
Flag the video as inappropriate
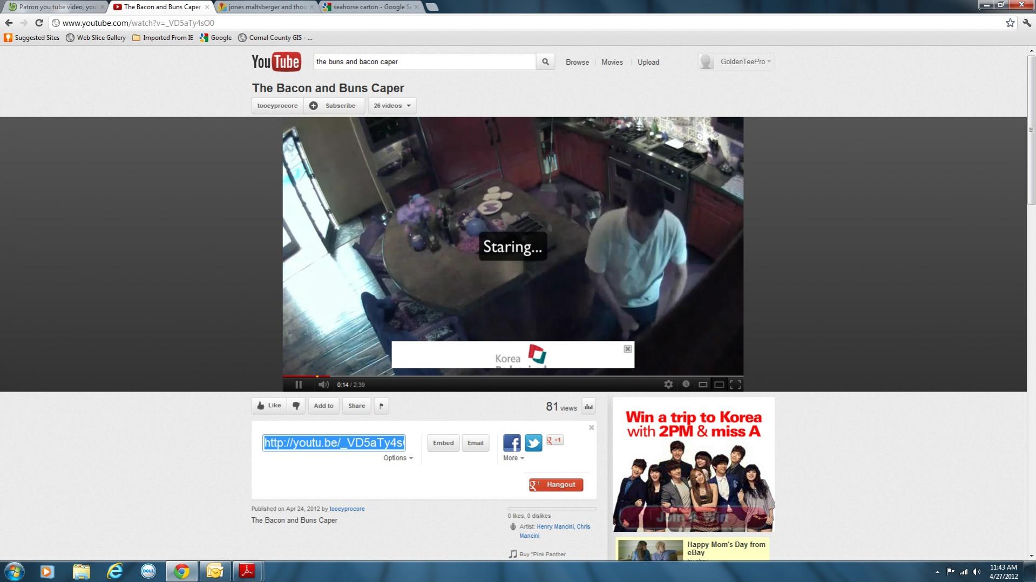click(381, 406)
